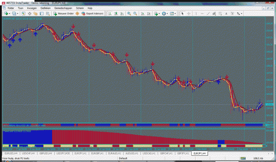Image resolution: width=276 pixels, height=162 pixels.
Task: Open the Folder menu
Action: coord(11,8)
